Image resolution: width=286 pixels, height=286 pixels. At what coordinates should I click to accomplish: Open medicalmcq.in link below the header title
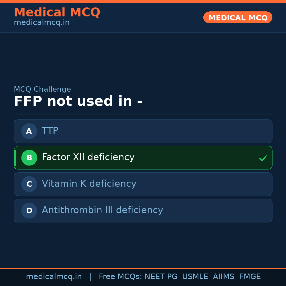pyautogui.click(x=42, y=23)
